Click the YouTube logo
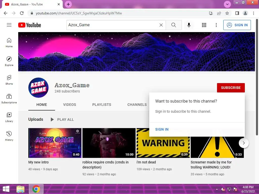Image resolution: width=259 pixels, height=194 pixels. [x=30, y=25]
